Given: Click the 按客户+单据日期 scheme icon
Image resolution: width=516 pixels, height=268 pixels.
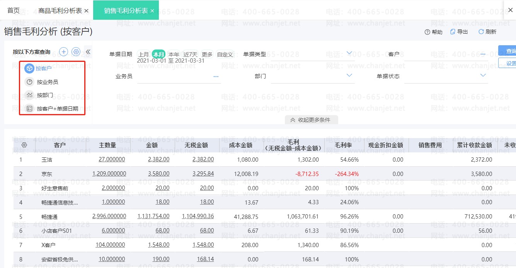Looking at the screenshot, I should (x=29, y=109).
